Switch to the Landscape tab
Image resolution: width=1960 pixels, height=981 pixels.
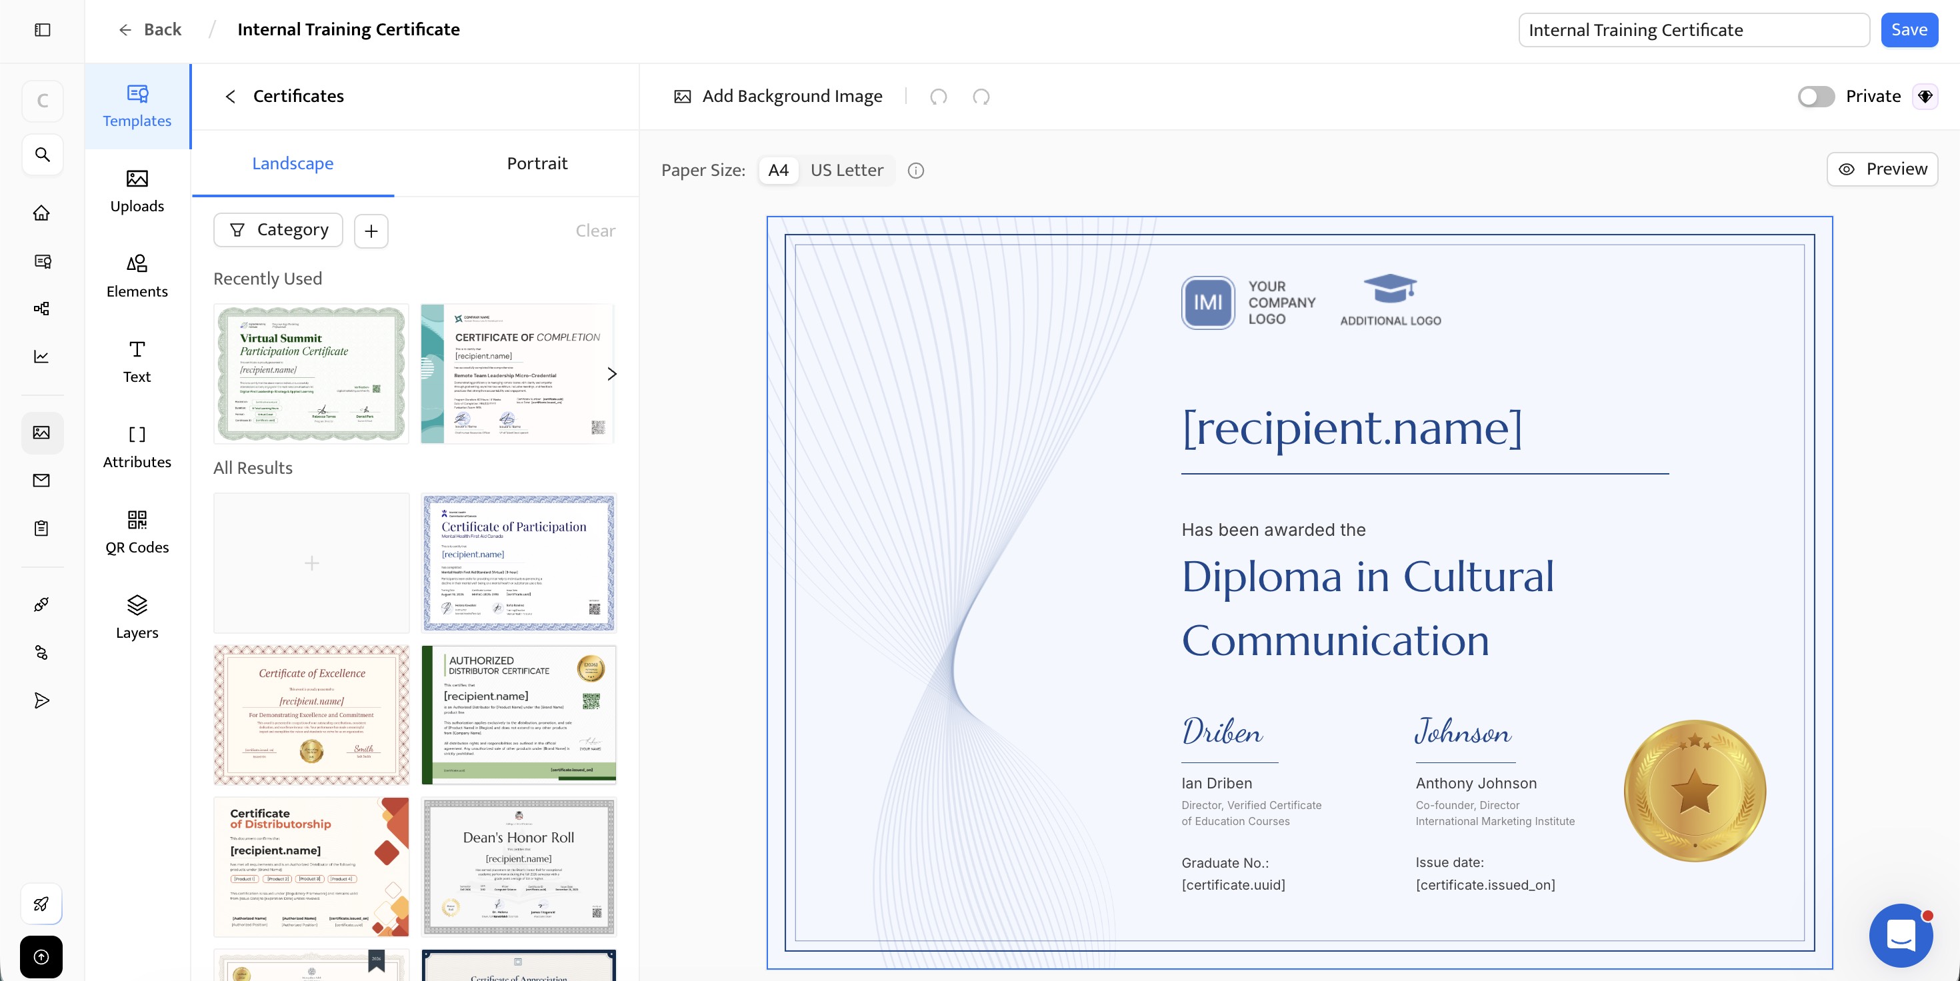point(293,163)
